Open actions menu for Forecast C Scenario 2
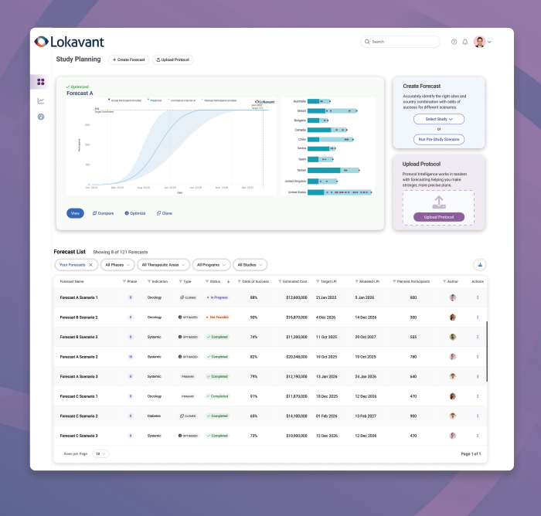Image resolution: width=541 pixels, height=516 pixels. (478, 416)
